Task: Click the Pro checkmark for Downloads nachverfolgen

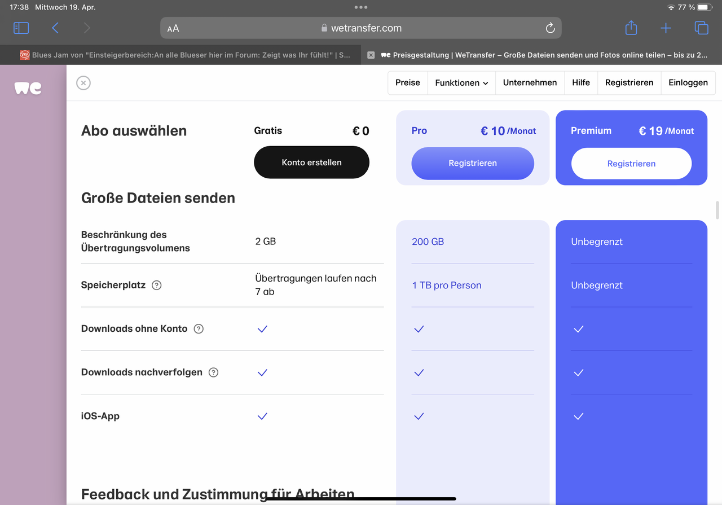Action: 419,372
